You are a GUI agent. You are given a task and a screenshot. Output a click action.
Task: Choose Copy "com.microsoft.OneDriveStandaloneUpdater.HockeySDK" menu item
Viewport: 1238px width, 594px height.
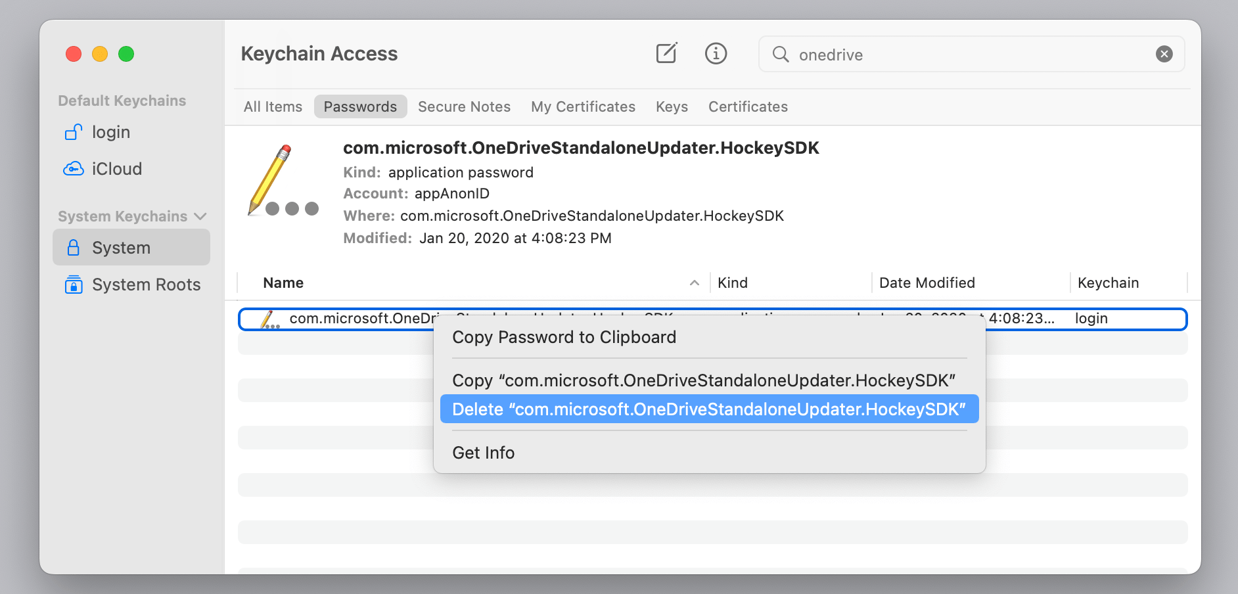710,380
